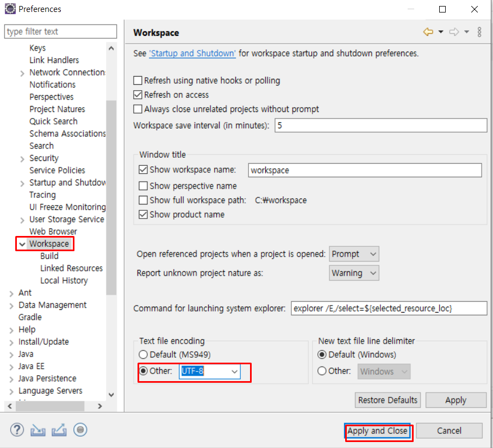This screenshot has height=448, width=493.
Task: Enable Show full workspace path checkbox
Action: coord(143,200)
